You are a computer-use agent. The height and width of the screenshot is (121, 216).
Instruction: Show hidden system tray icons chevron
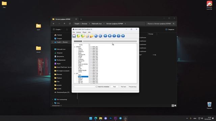(x=187, y=118)
